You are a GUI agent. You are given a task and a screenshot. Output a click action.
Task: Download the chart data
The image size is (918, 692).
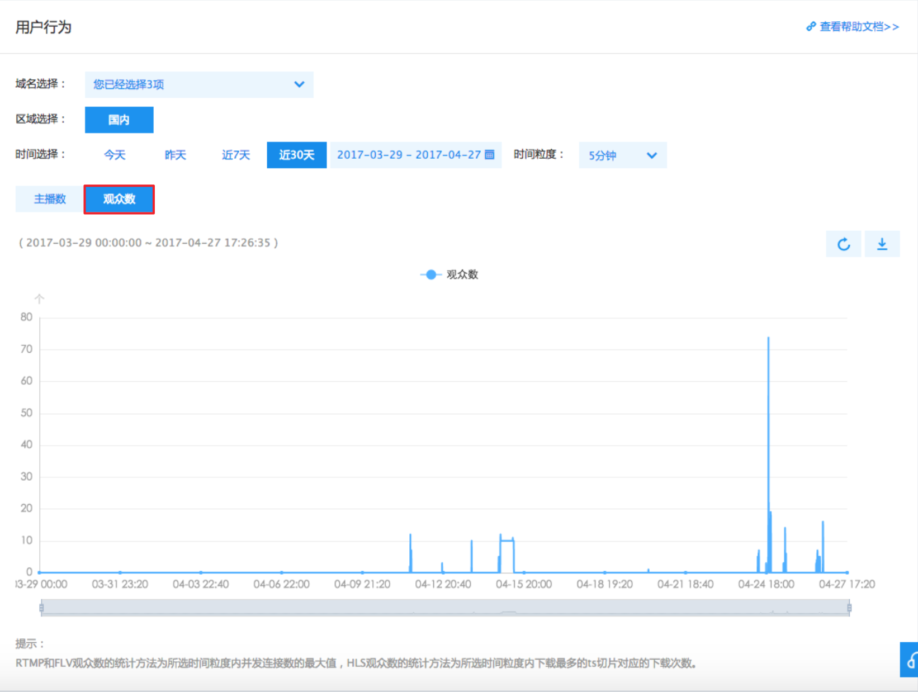click(882, 244)
